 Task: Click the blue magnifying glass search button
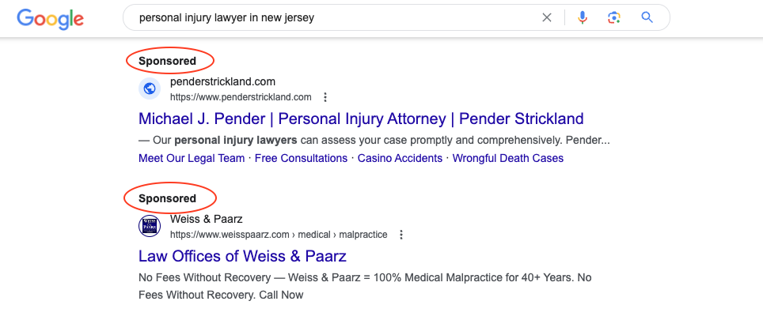pos(647,17)
